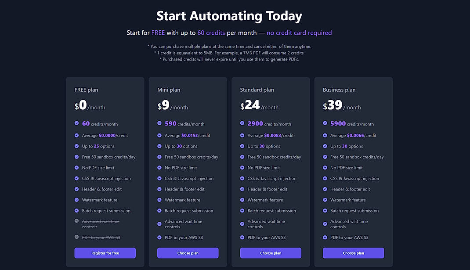Click the purple FREE text in the subtitle

[x=158, y=32]
